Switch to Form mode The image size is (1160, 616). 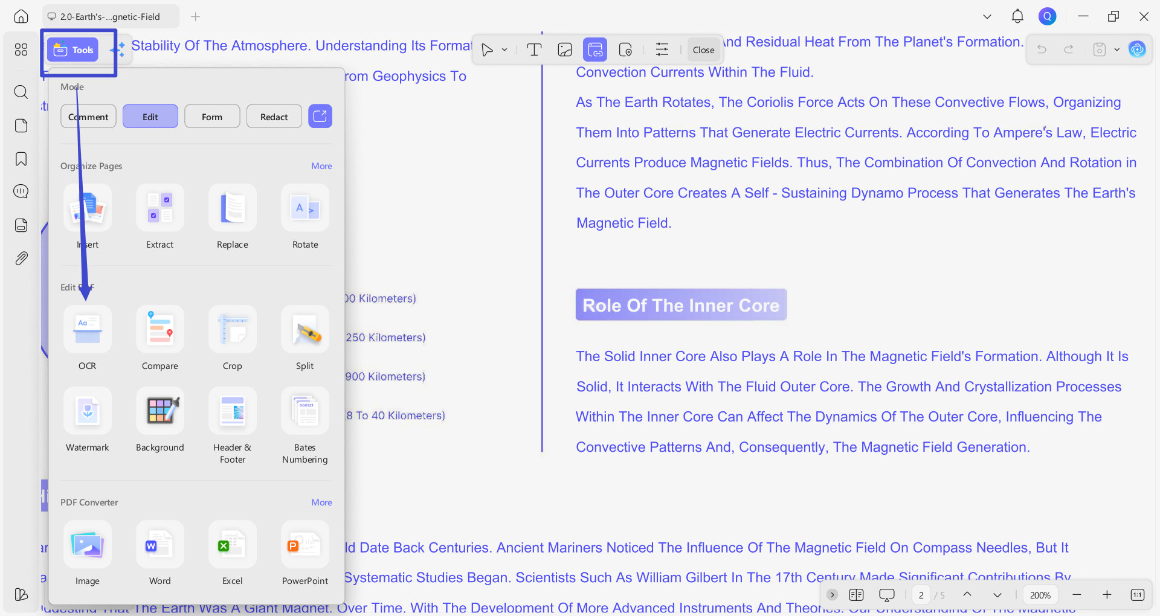pos(212,117)
